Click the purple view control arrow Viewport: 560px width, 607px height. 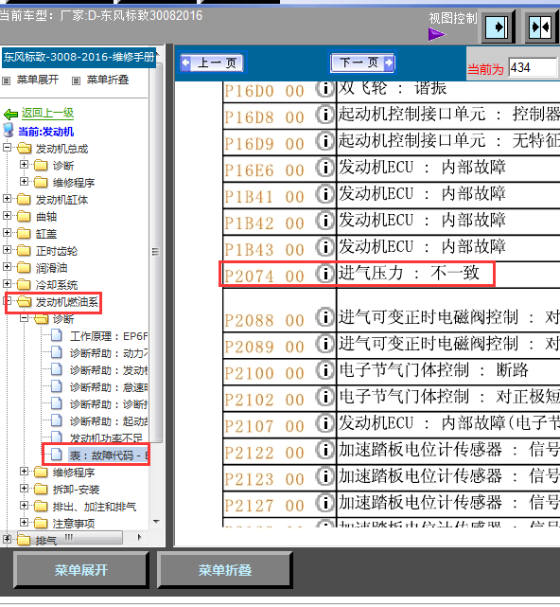point(437,34)
